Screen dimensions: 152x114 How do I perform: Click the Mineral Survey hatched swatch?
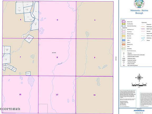123,34
